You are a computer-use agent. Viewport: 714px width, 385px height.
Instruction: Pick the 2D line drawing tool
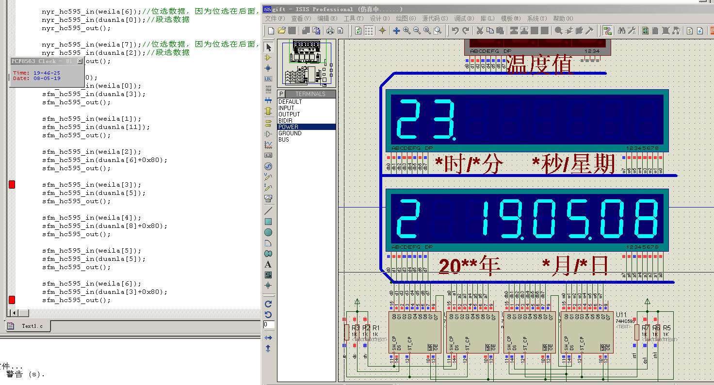pyautogui.click(x=268, y=211)
